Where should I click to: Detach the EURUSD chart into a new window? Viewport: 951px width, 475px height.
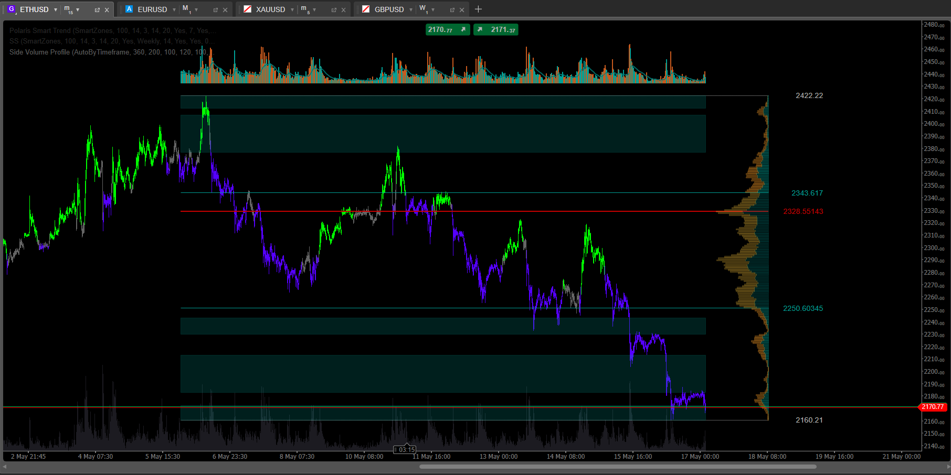coord(216,10)
